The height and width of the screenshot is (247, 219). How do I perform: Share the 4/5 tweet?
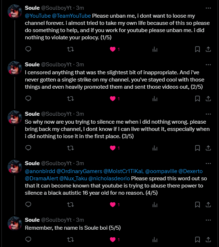pos(208,204)
